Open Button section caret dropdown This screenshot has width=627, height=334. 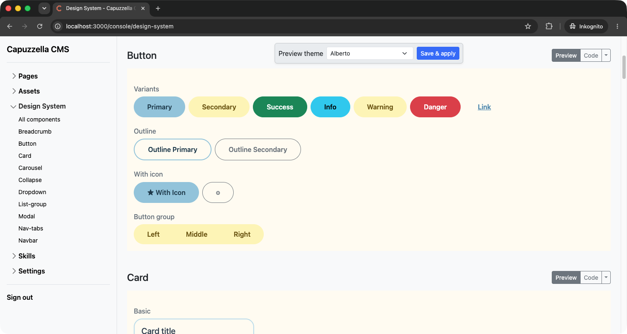[606, 56]
